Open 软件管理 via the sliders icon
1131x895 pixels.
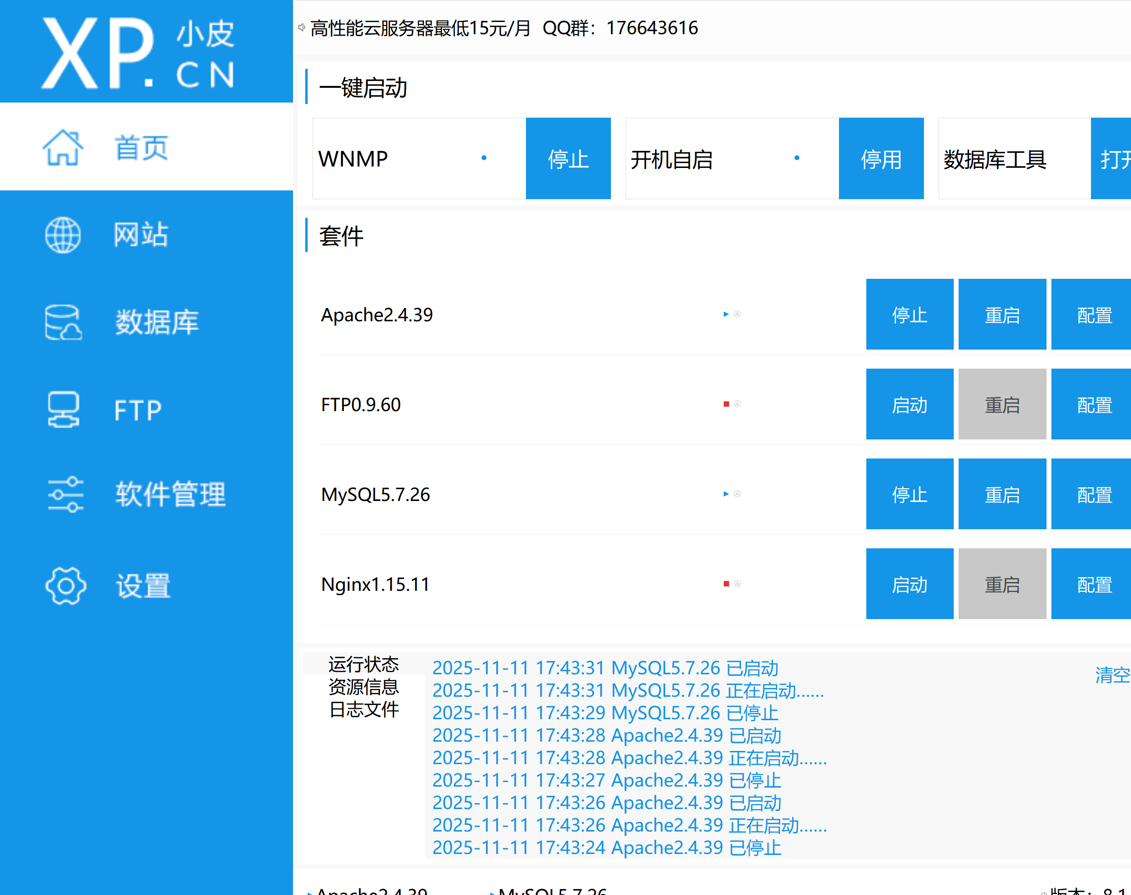(64, 493)
